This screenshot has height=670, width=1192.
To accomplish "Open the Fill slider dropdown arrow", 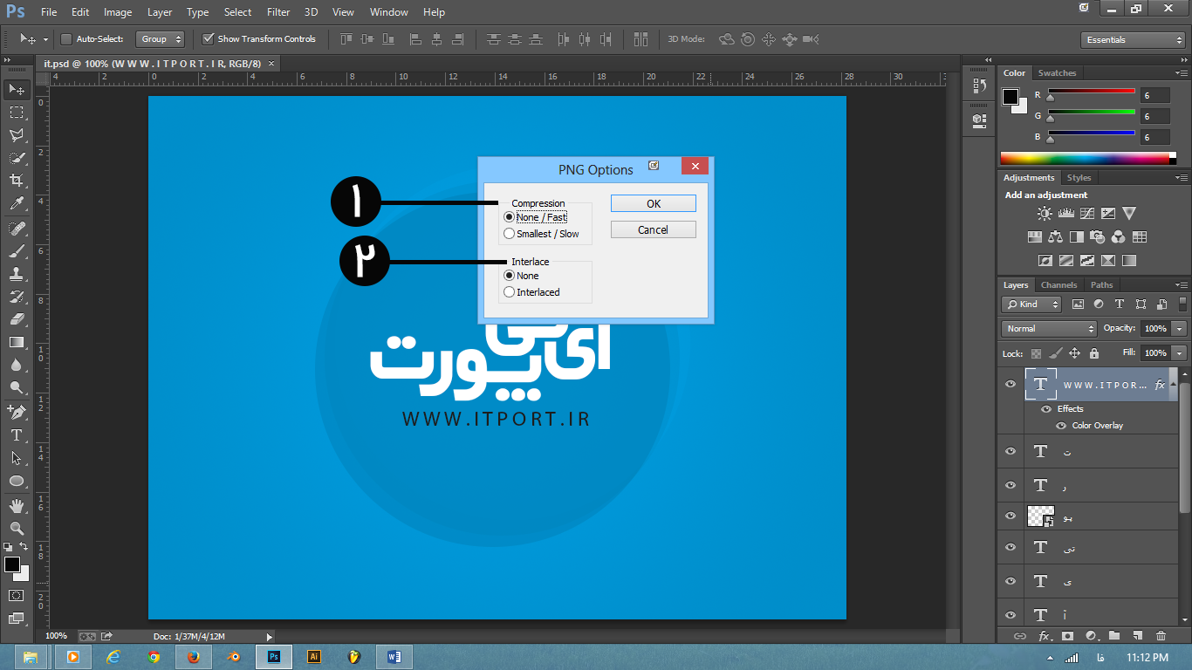I will 1180,353.
